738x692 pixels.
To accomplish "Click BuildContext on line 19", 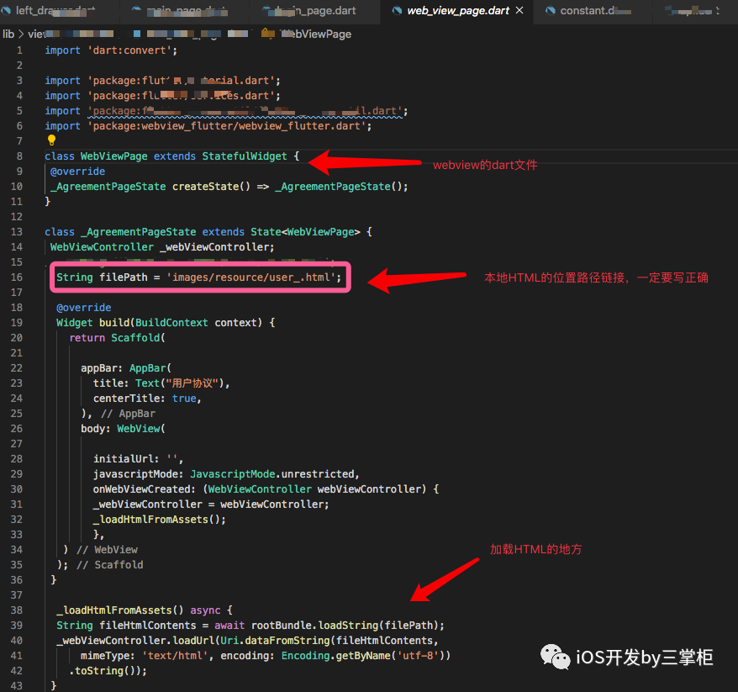I will (x=171, y=323).
